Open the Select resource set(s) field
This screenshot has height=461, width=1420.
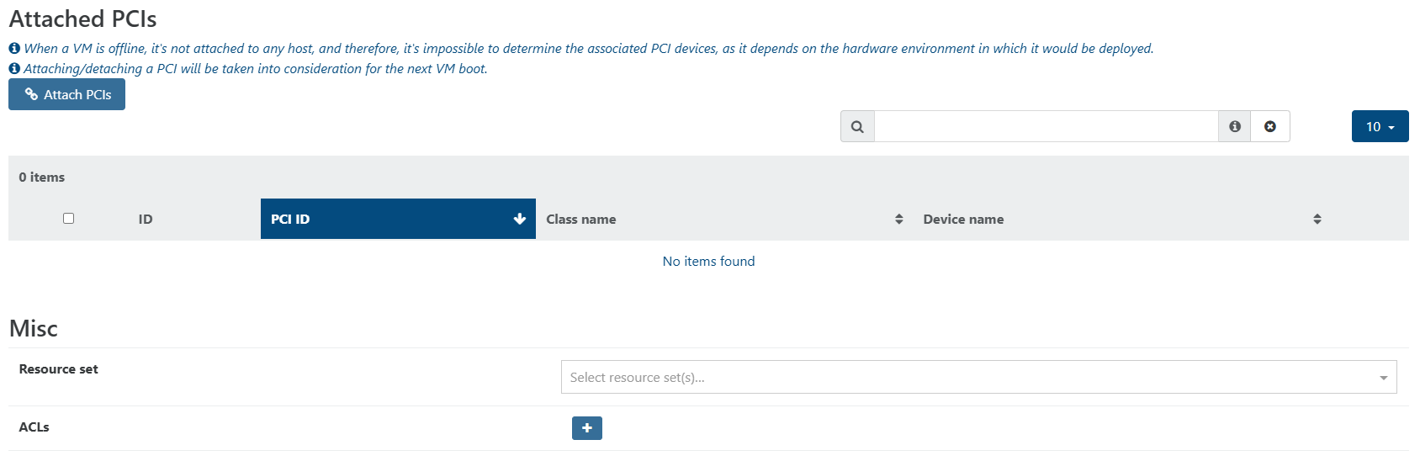pyautogui.click(x=967, y=378)
